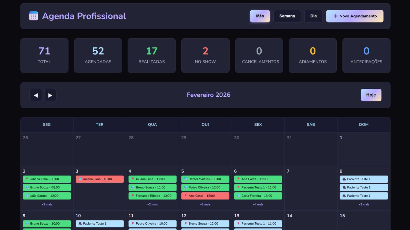The height and width of the screenshot is (230, 410).
Task: Click the pin icon on Fernanda Ribeiro 12:00
Action: coord(133,196)
